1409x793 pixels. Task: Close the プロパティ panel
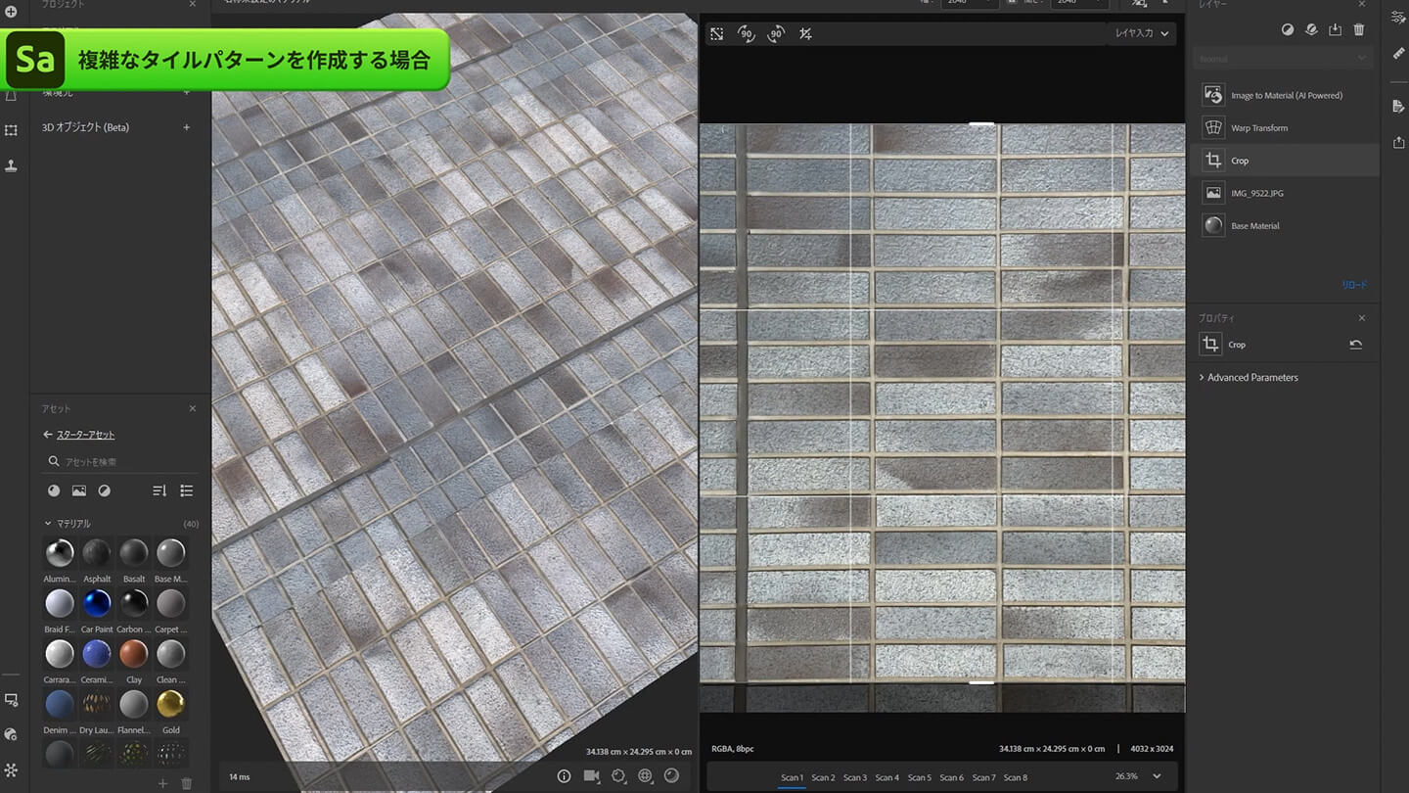point(1362,318)
